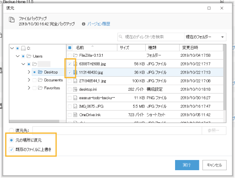Check the easeus-todo-backu… PNG checkbox
Viewport: 235px width, 178px height.
point(70,98)
